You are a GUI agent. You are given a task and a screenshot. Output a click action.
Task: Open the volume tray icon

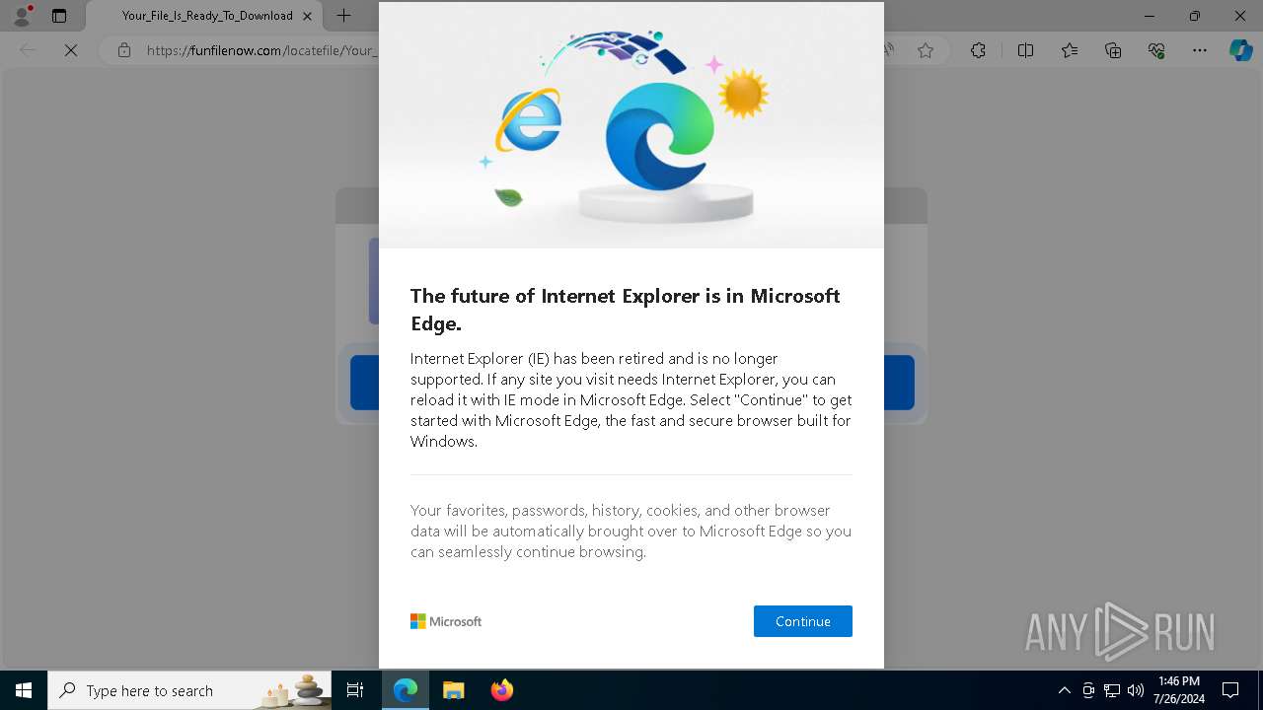(x=1136, y=690)
